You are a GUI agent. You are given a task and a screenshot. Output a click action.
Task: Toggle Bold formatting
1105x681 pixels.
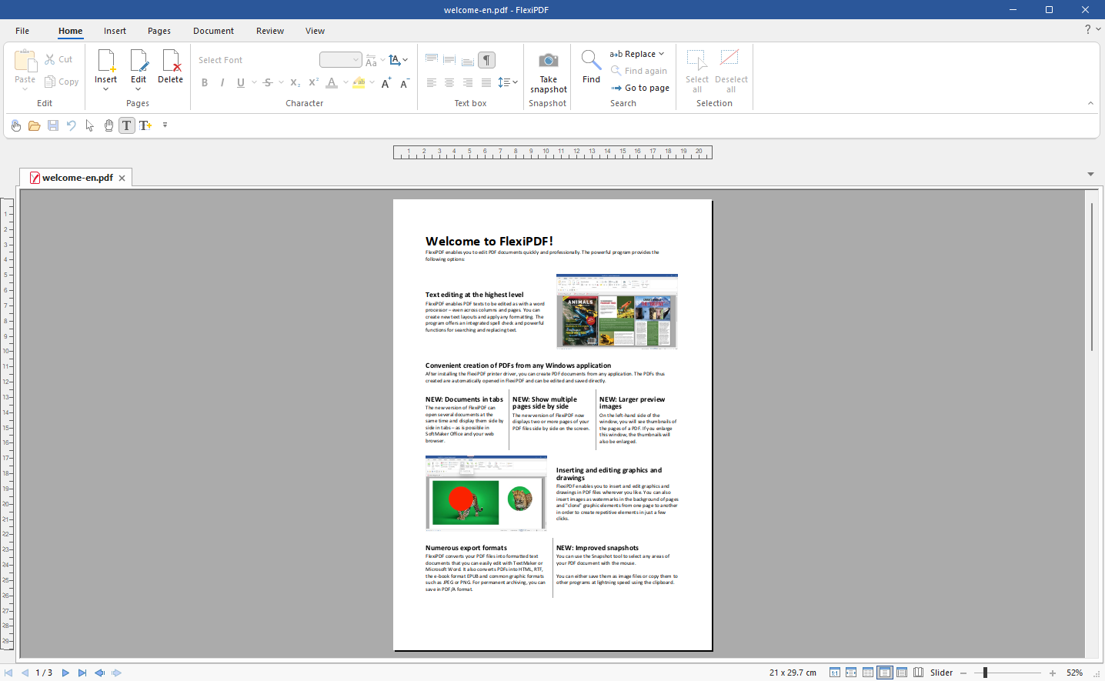tap(205, 82)
